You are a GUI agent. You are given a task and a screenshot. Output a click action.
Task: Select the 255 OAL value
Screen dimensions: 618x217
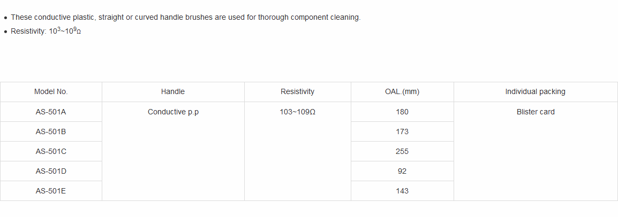pos(402,151)
